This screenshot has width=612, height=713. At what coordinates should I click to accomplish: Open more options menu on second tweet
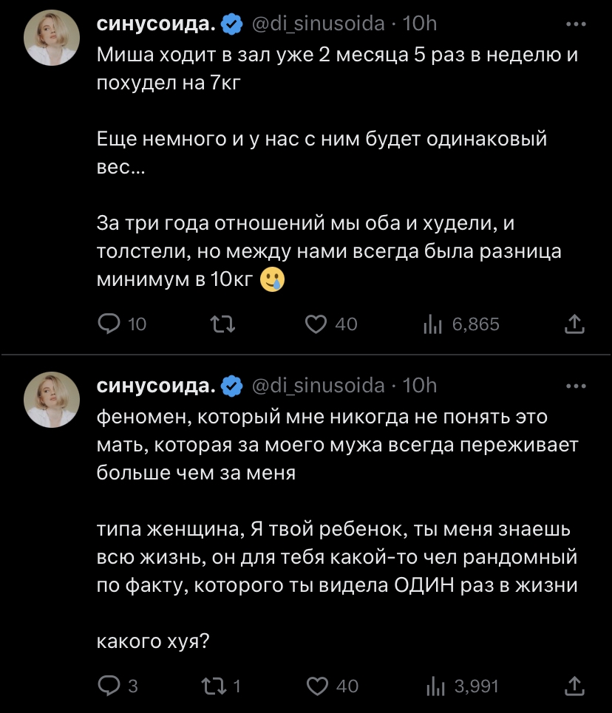[574, 385]
